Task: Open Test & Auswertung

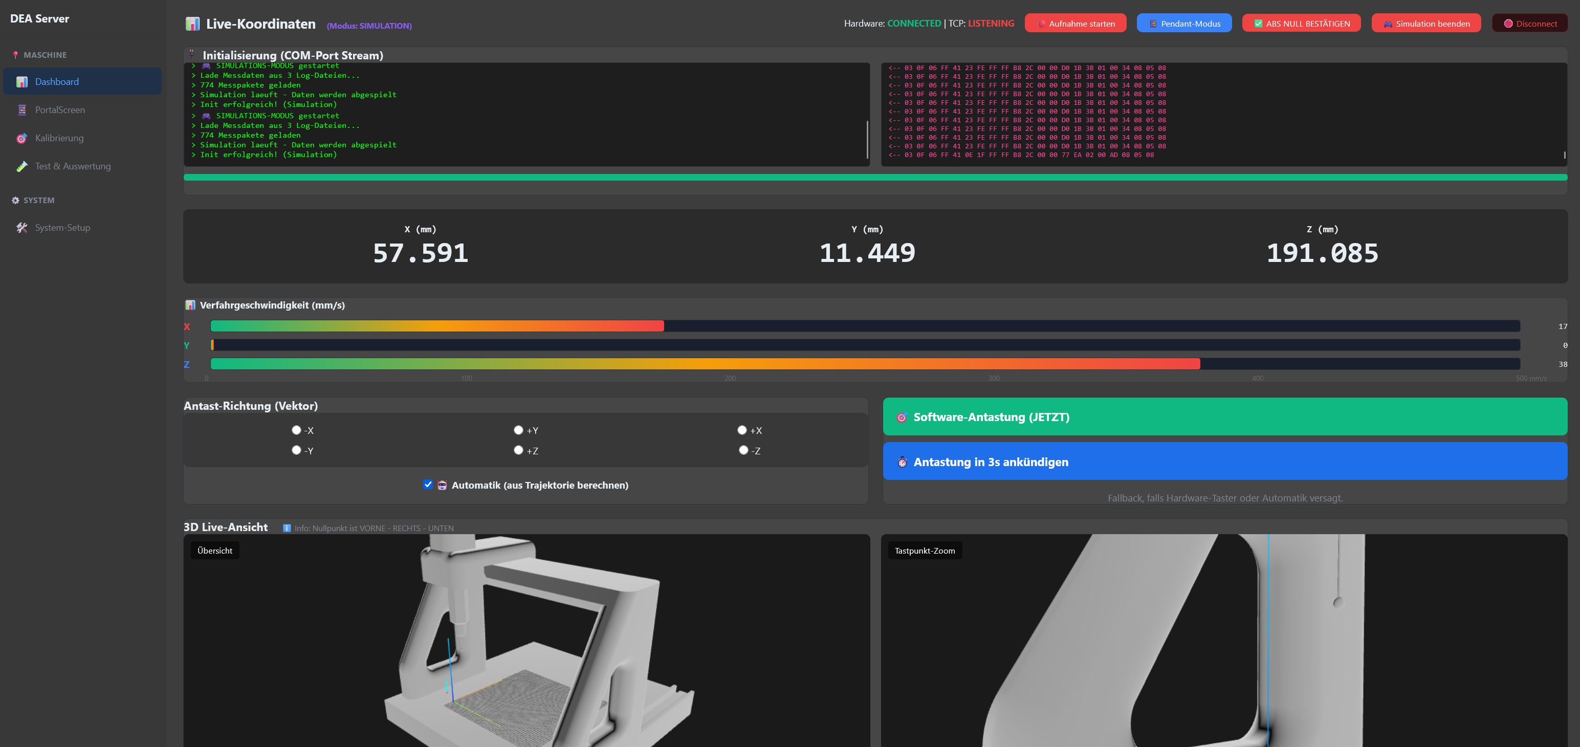Action: tap(82, 166)
